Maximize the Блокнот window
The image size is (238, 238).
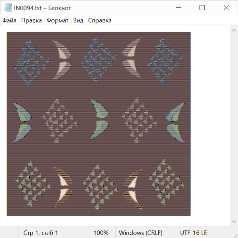pos(202,8)
